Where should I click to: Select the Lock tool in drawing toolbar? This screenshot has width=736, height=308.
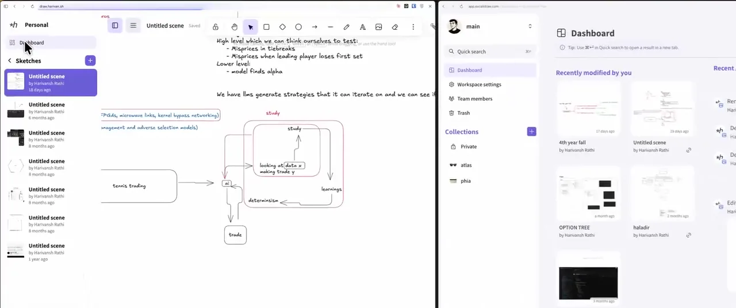[216, 27]
